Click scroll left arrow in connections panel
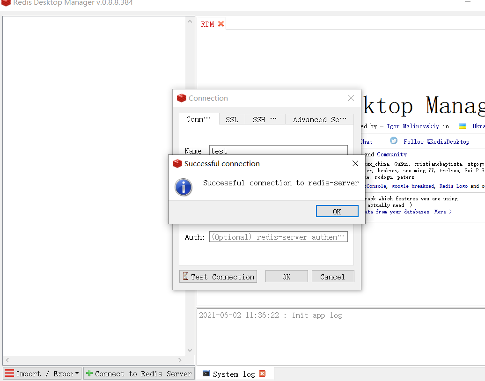Viewport: 485px width, 381px height. 7,360
